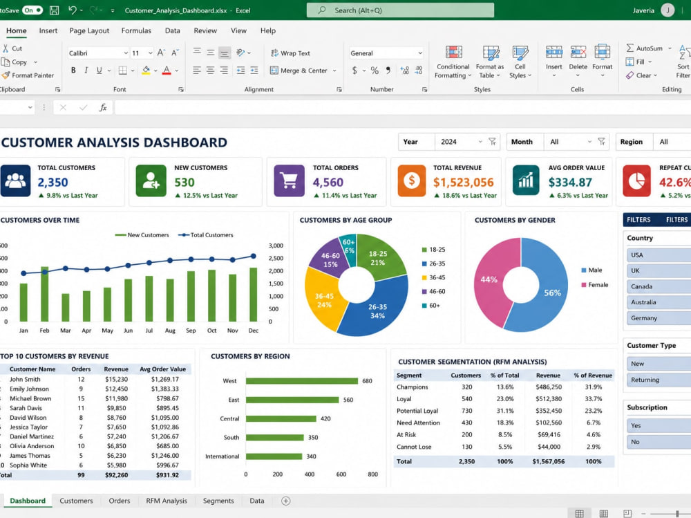The height and width of the screenshot is (518, 691).
Task: Click the Percent Style icon
Action: 374,70
